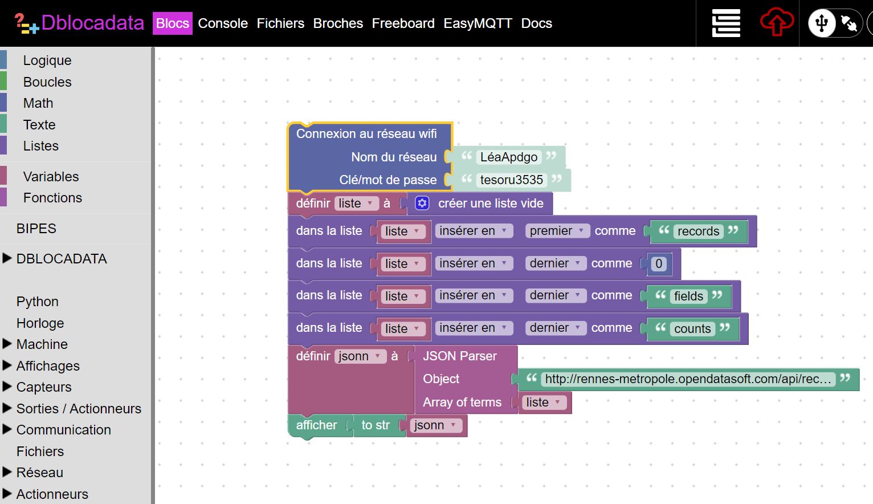873x504 pixels.
Task: Expand the DBLOCADATA category
Action: (x=7, y=258)
